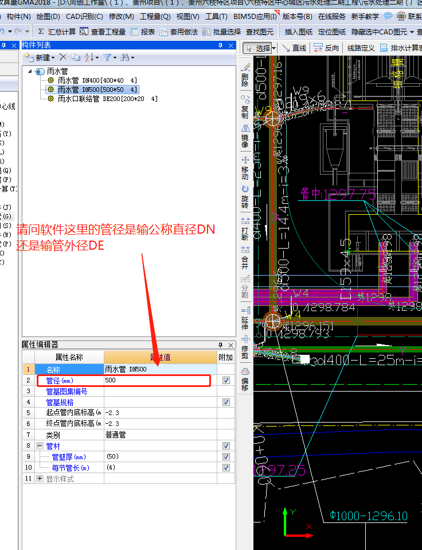Screen dimensions: 422x550
Task: Collapse the 管材 property group
Action: coord(40,446)
